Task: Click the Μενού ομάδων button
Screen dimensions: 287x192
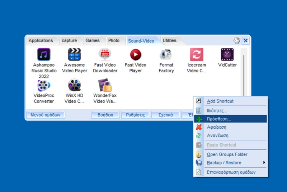Action: click(x=46, y=115)
